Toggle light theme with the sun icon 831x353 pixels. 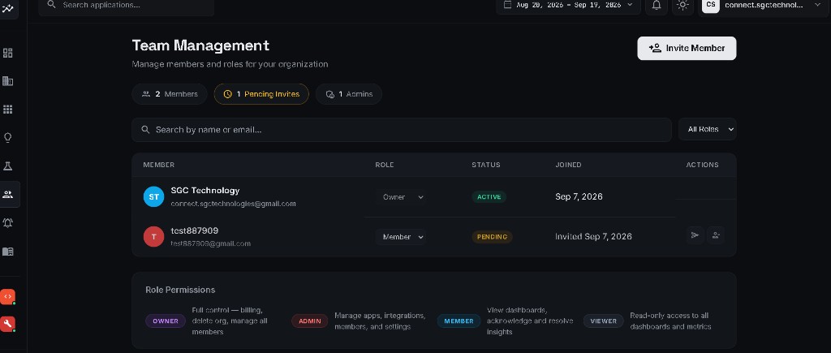tap(682, 6)
